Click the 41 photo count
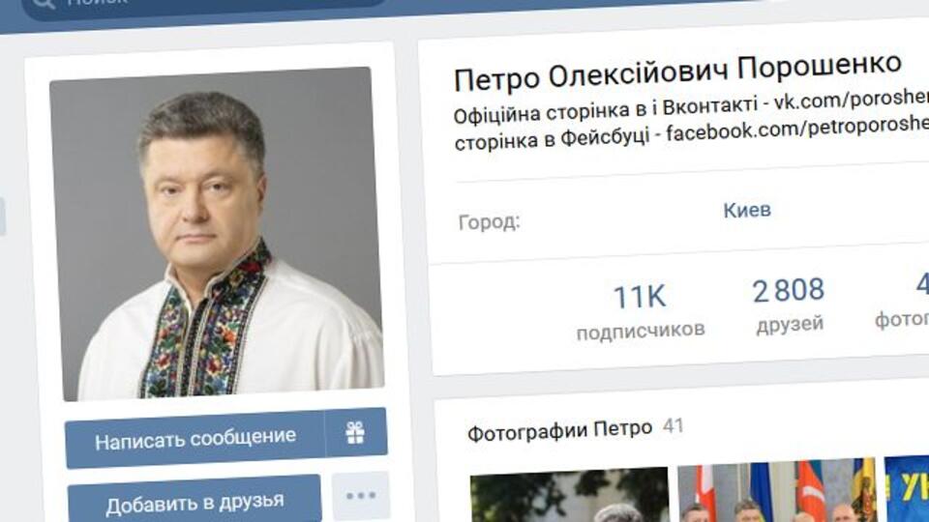Viewport: 929px width, 522px height. [x=674, y=425]
